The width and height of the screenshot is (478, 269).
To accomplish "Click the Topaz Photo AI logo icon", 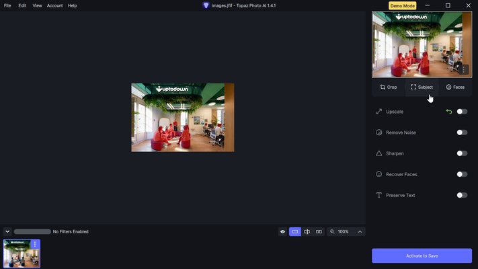I will coord(206,5).
